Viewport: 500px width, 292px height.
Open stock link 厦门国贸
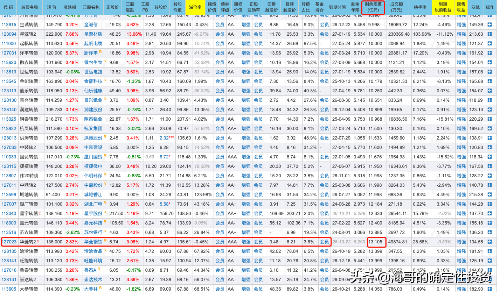tap(93, 157)
